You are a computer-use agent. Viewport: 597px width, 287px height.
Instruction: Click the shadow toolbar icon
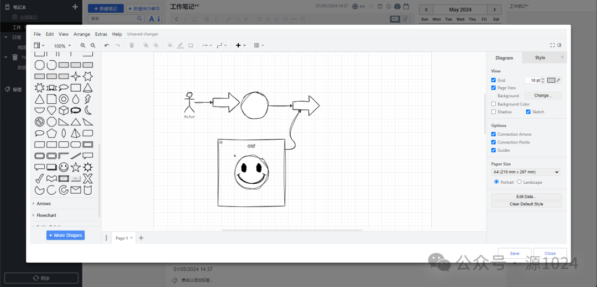click(x=191, y=45)
